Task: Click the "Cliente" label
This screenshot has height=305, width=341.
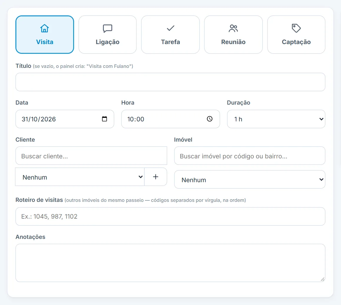Action: tap(25, 140)
